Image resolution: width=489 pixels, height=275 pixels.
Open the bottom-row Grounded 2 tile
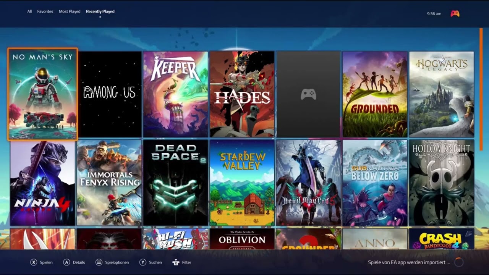pyautogui.click(x=308, y=239)
